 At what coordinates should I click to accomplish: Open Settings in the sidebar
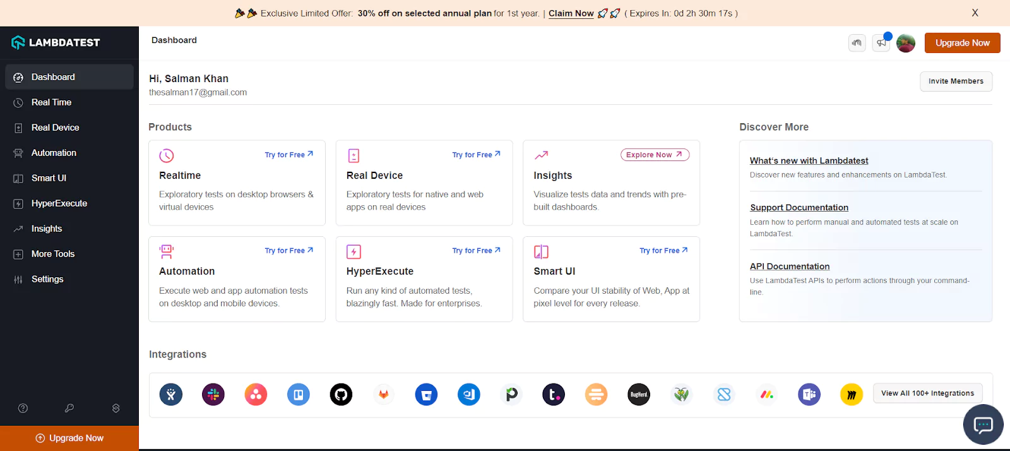point(69,279)
